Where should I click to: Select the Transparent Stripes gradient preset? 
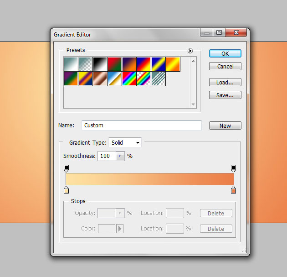pos(159,78)
